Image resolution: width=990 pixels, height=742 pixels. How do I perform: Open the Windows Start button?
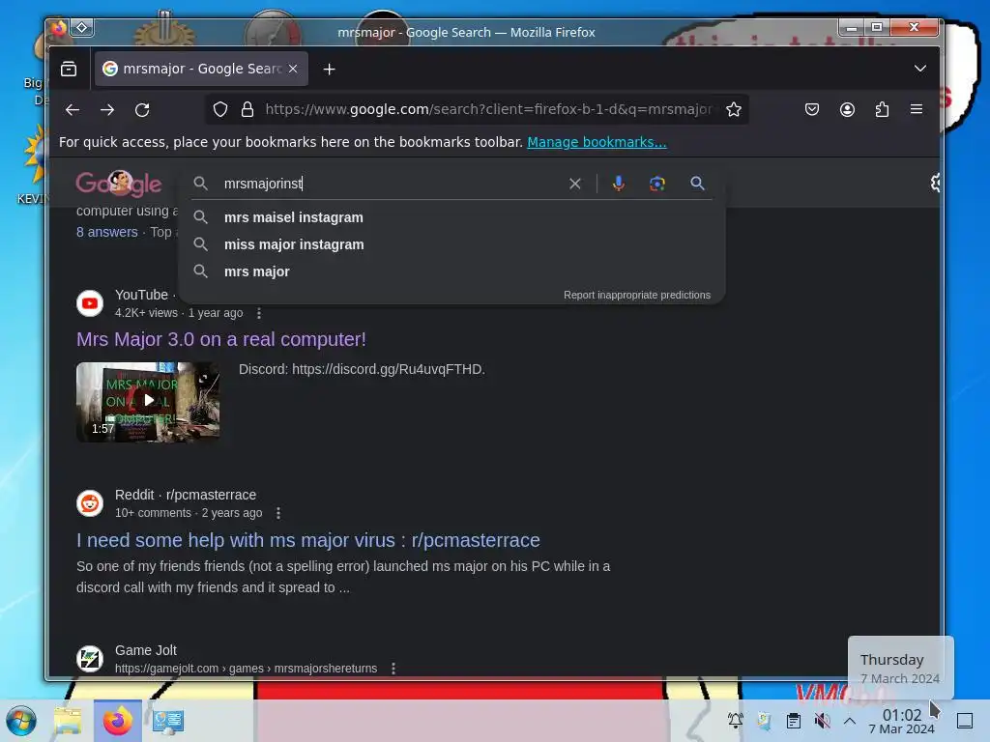(x=21, y=721)
